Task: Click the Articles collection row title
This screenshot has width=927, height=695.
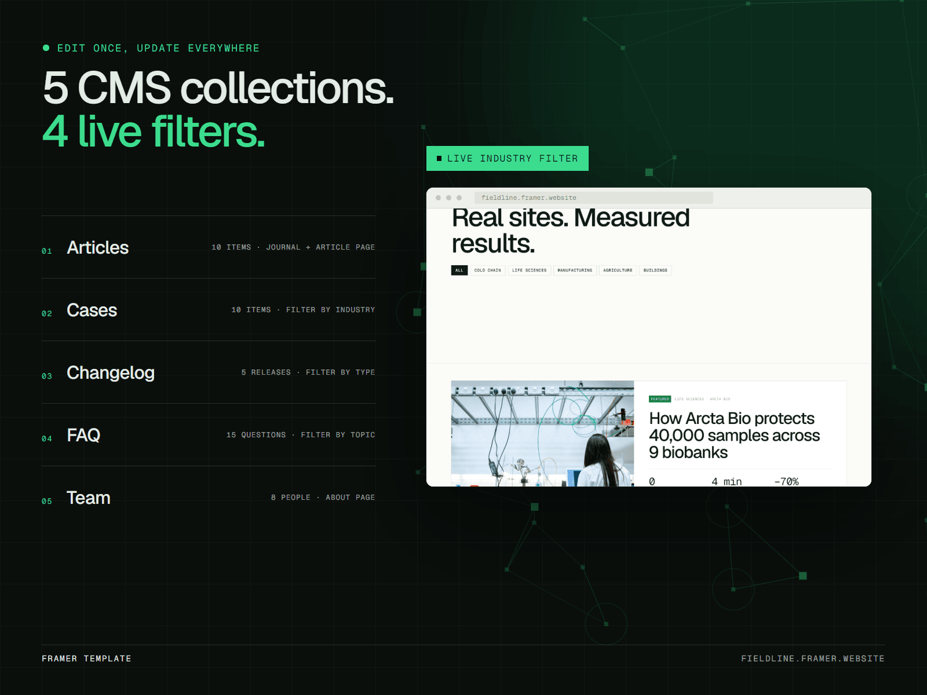Action: 98,247
